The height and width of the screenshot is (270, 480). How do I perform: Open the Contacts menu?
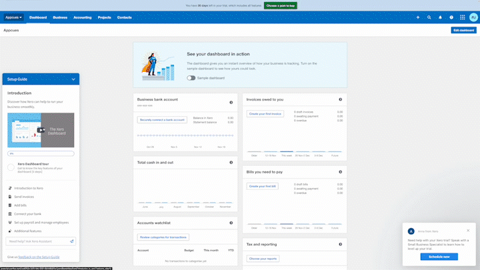click(x=124, y=17)
